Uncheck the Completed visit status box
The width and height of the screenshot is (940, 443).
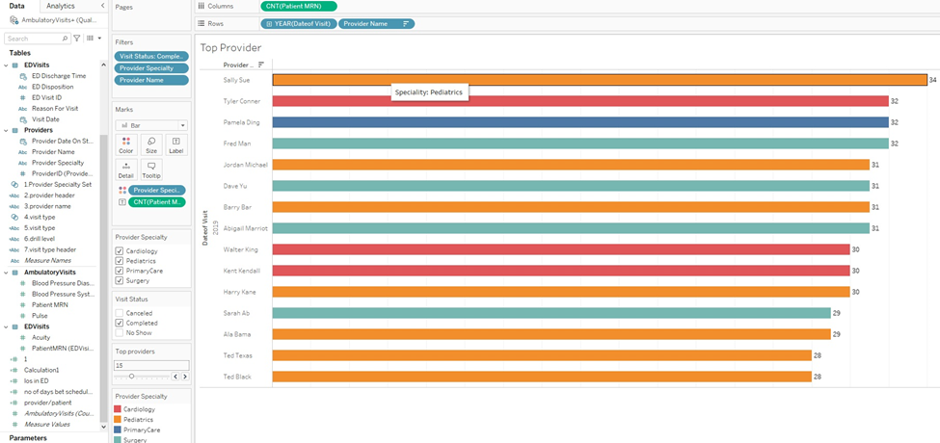pos(120,323)
